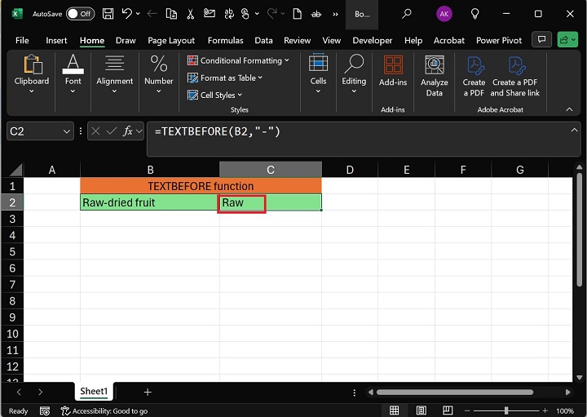The width and height of the screenshot is (587, 417).
Task: Switch to the Insert tab
Action: point(57,40)
